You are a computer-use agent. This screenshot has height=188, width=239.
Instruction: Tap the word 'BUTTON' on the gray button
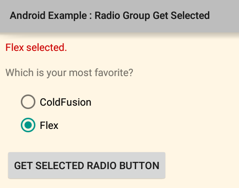(139, 166)
